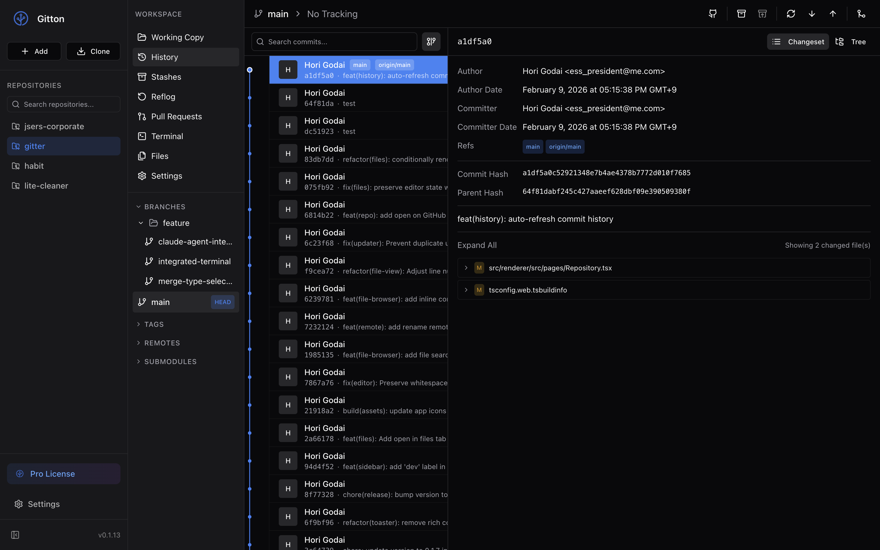Image resolution: width=880 pixels, height=550 pixels.
Task: Click the fetch refresh icon in toolbar
Action: pos(791,14)
